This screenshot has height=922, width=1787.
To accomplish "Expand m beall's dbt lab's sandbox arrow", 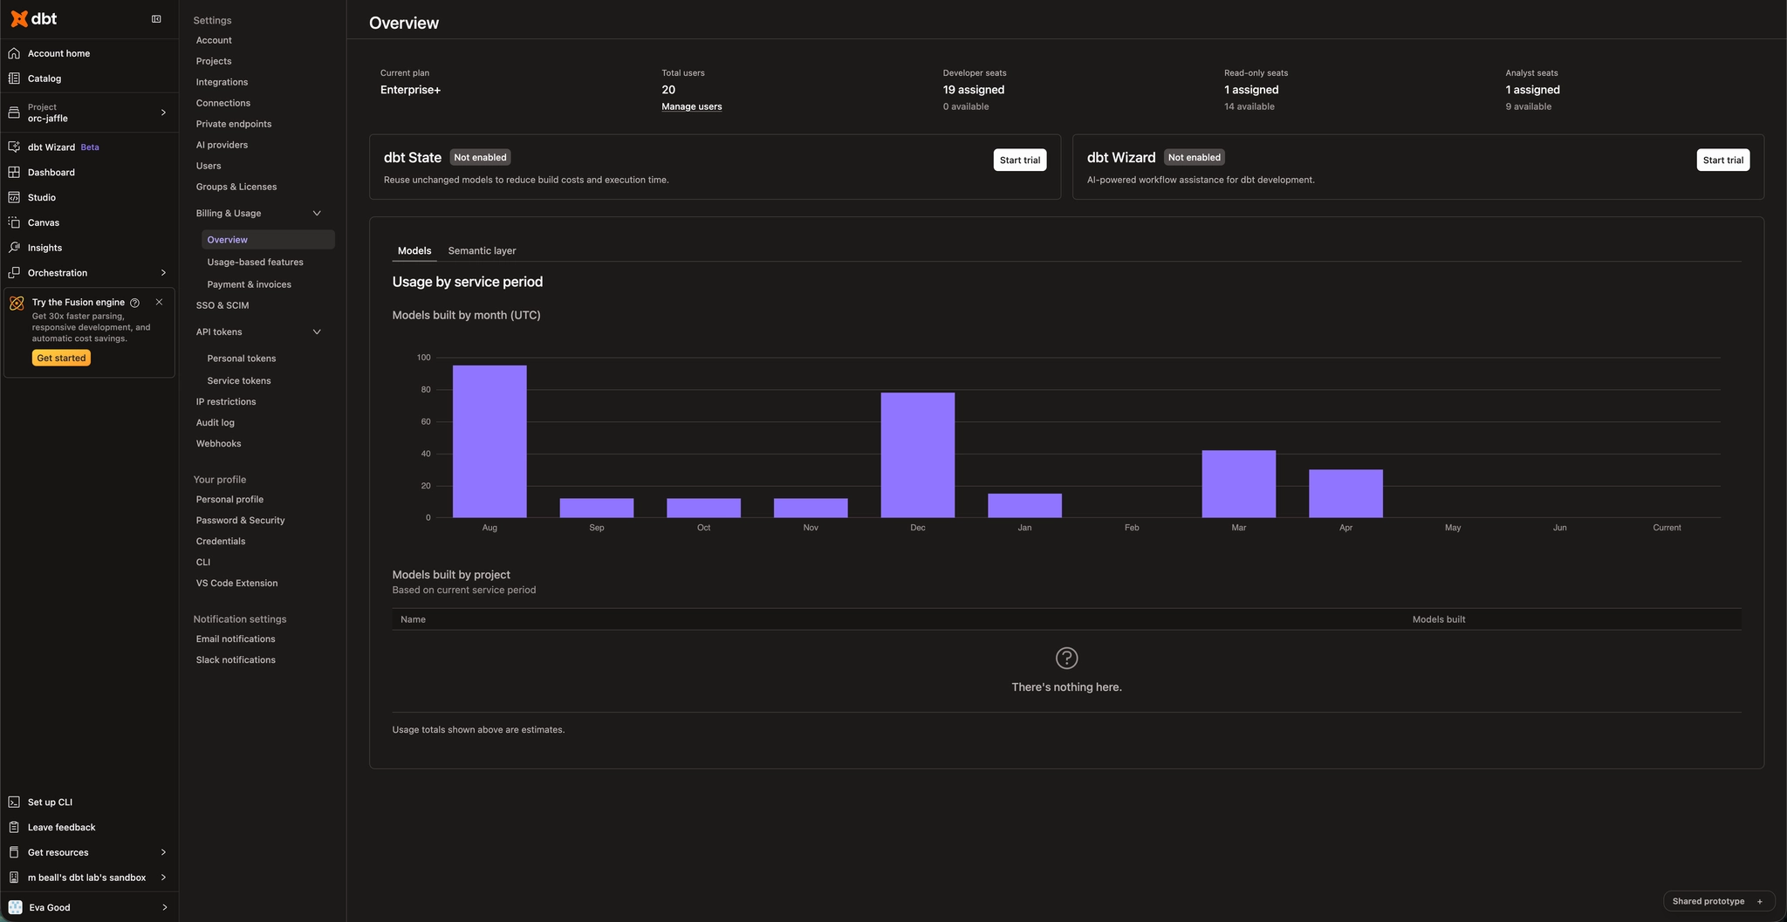I will tap(163, 878).
